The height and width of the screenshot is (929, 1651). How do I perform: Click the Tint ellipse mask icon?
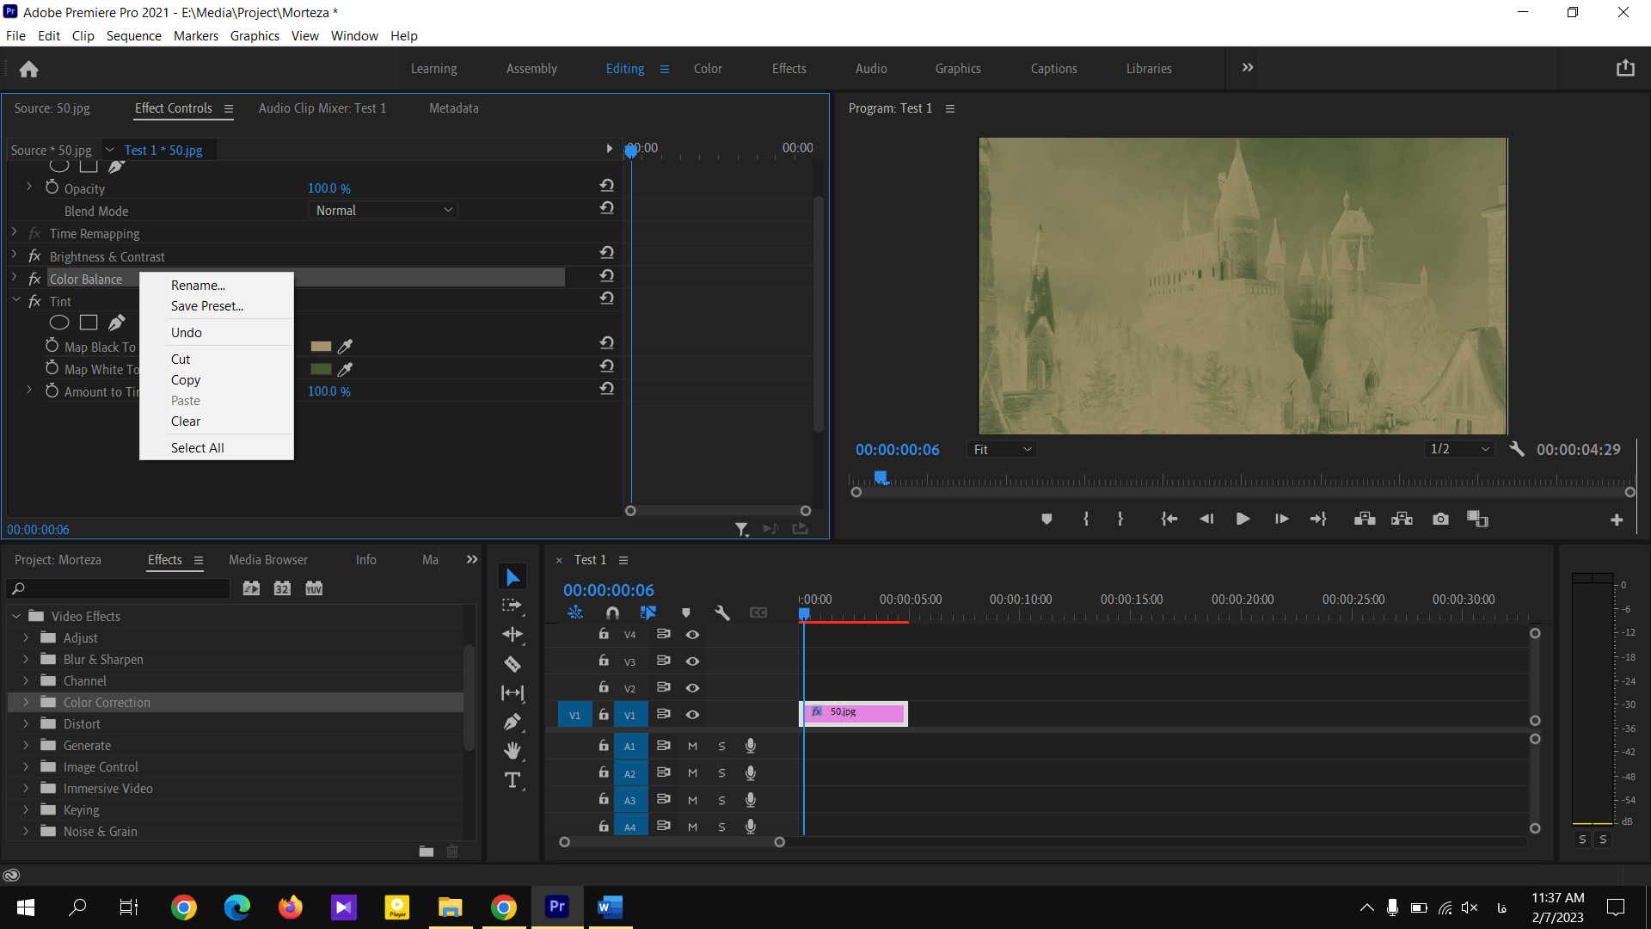click(59, 323)
